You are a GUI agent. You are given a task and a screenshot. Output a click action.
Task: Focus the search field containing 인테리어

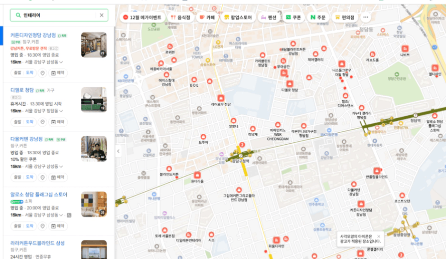click(x=59, y=16)
